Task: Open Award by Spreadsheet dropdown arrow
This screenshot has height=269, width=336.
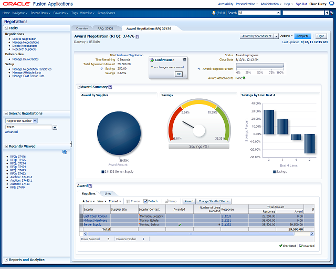Action: (276, 36)
